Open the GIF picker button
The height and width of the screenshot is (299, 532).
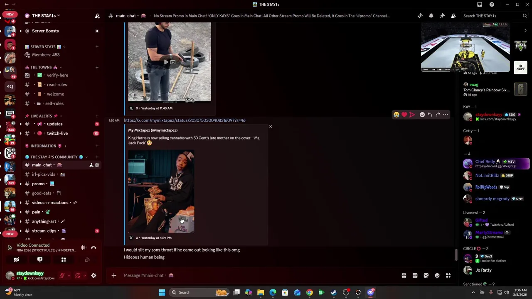(415, 275)
